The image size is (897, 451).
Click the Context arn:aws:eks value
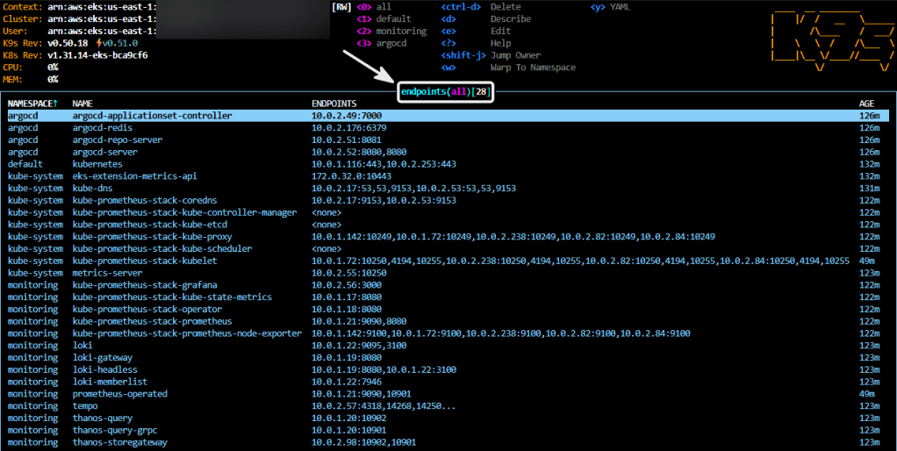[x=103, y=7]
